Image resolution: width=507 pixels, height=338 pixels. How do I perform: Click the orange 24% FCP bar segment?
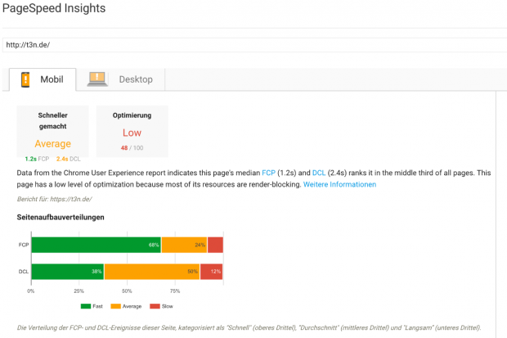point(184,245)
